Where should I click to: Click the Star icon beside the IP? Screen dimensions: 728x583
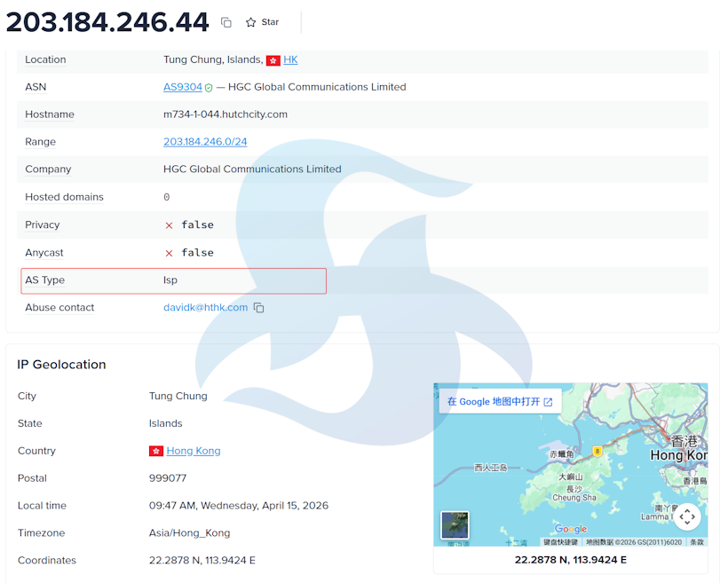(251, 22)
